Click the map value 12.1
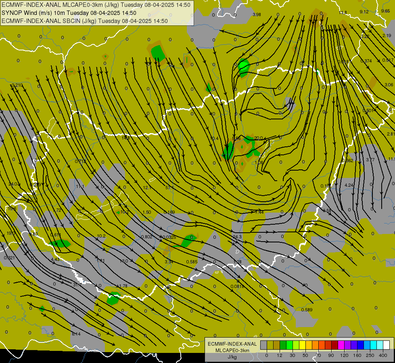Screen dimensions: 395x363 pos(147,188)
